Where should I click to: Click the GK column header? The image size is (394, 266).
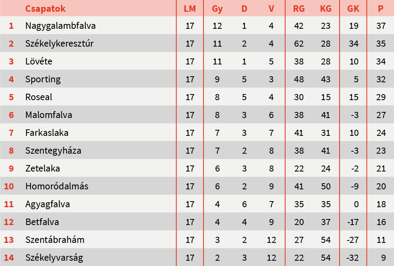pos(353,9)
